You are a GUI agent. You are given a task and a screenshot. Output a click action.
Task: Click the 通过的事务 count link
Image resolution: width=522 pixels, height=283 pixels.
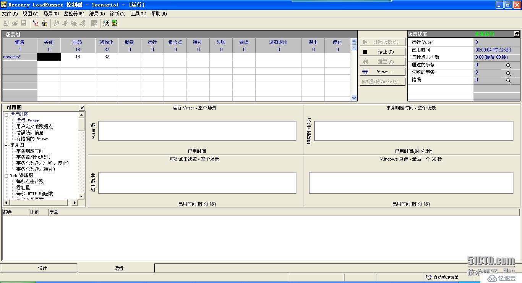coord(477,65)
